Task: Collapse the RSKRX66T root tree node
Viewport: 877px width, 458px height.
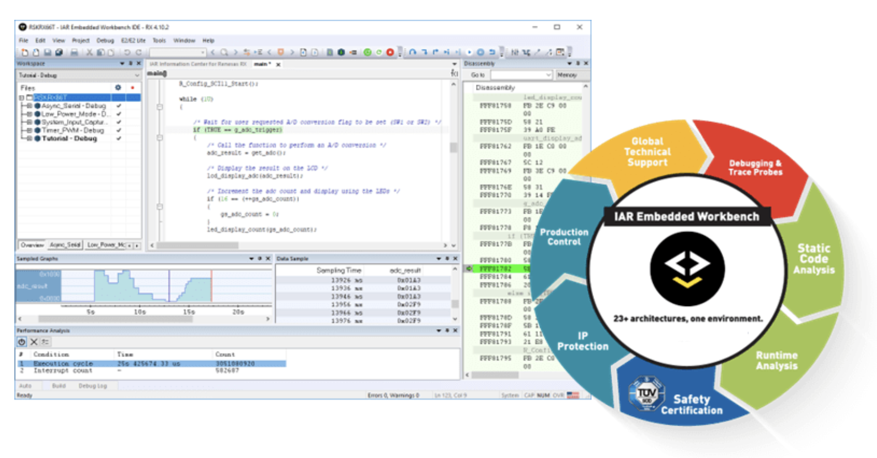Action: pos(22,97)
